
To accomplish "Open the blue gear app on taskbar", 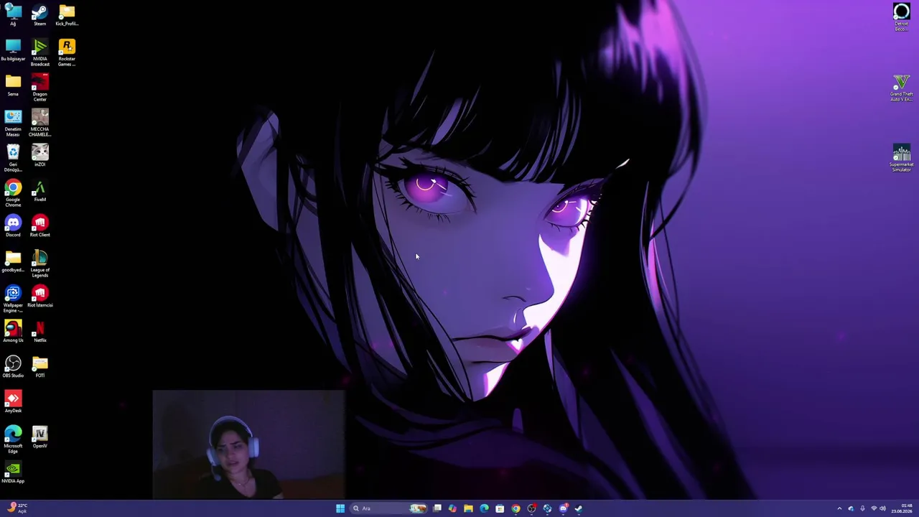I will click(547, 508).
